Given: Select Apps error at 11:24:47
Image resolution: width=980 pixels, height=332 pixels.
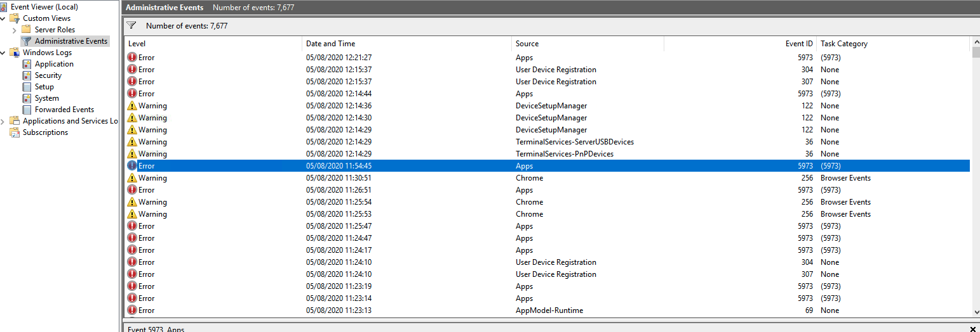Looking at the screenshot, I should [x=547, y=238].
